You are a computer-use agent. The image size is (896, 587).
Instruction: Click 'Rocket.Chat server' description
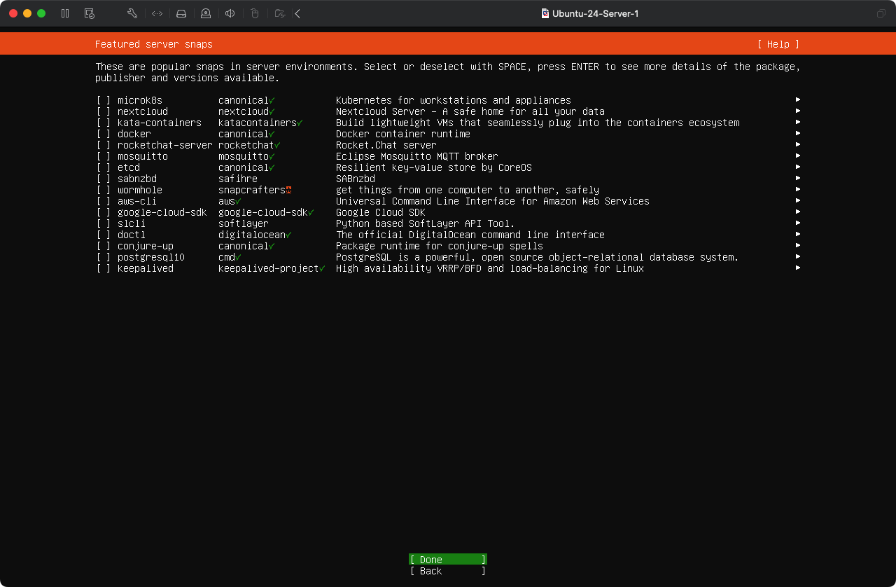pos(386,145)
